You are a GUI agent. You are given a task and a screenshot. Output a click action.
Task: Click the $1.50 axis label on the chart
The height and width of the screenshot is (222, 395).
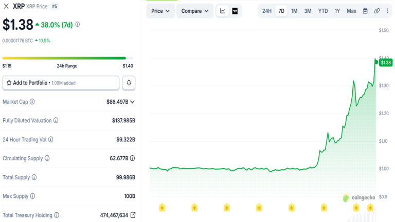pos(384,30)
